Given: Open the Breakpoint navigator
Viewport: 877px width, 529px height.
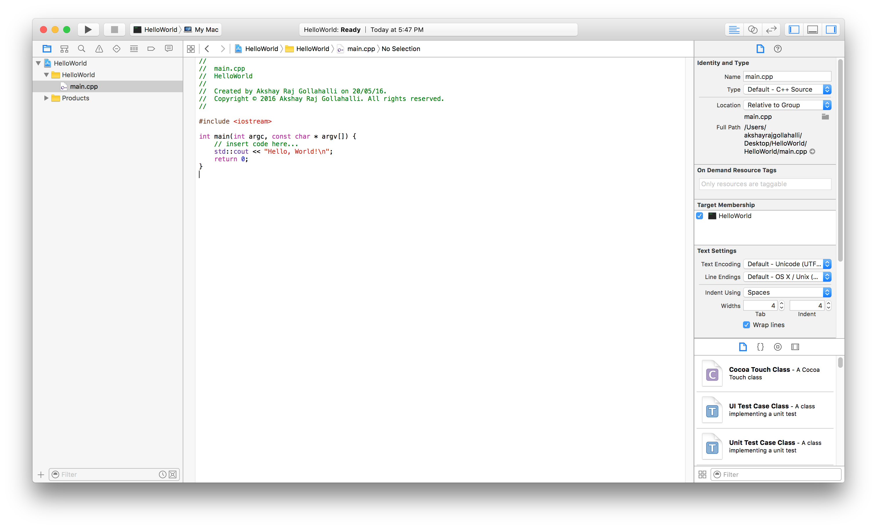Looking at the screenshot, I should click(x=151, y=49).
